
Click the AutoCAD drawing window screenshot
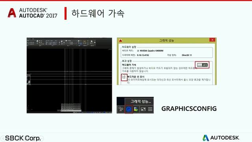69,75
